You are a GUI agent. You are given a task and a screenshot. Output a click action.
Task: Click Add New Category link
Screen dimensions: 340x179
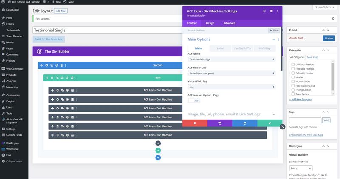(x=300, y=99)
